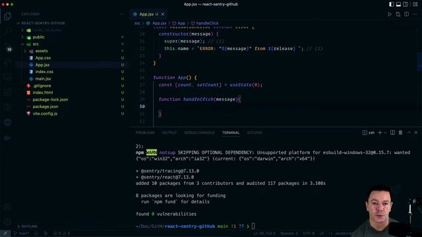Split the editor to the right
Screen dimensions: 422x237
pyautogui.click(x=406, y=14)
